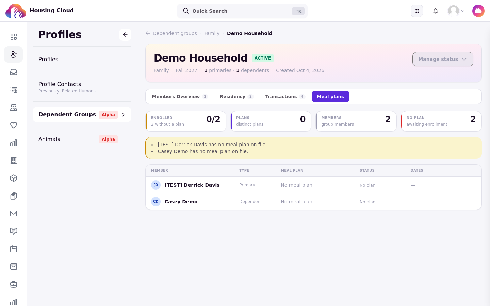Screen dimensions: 490x306
Task: Select the Meal plans tab
Action: pyautogui.click(x=330, y=97)
